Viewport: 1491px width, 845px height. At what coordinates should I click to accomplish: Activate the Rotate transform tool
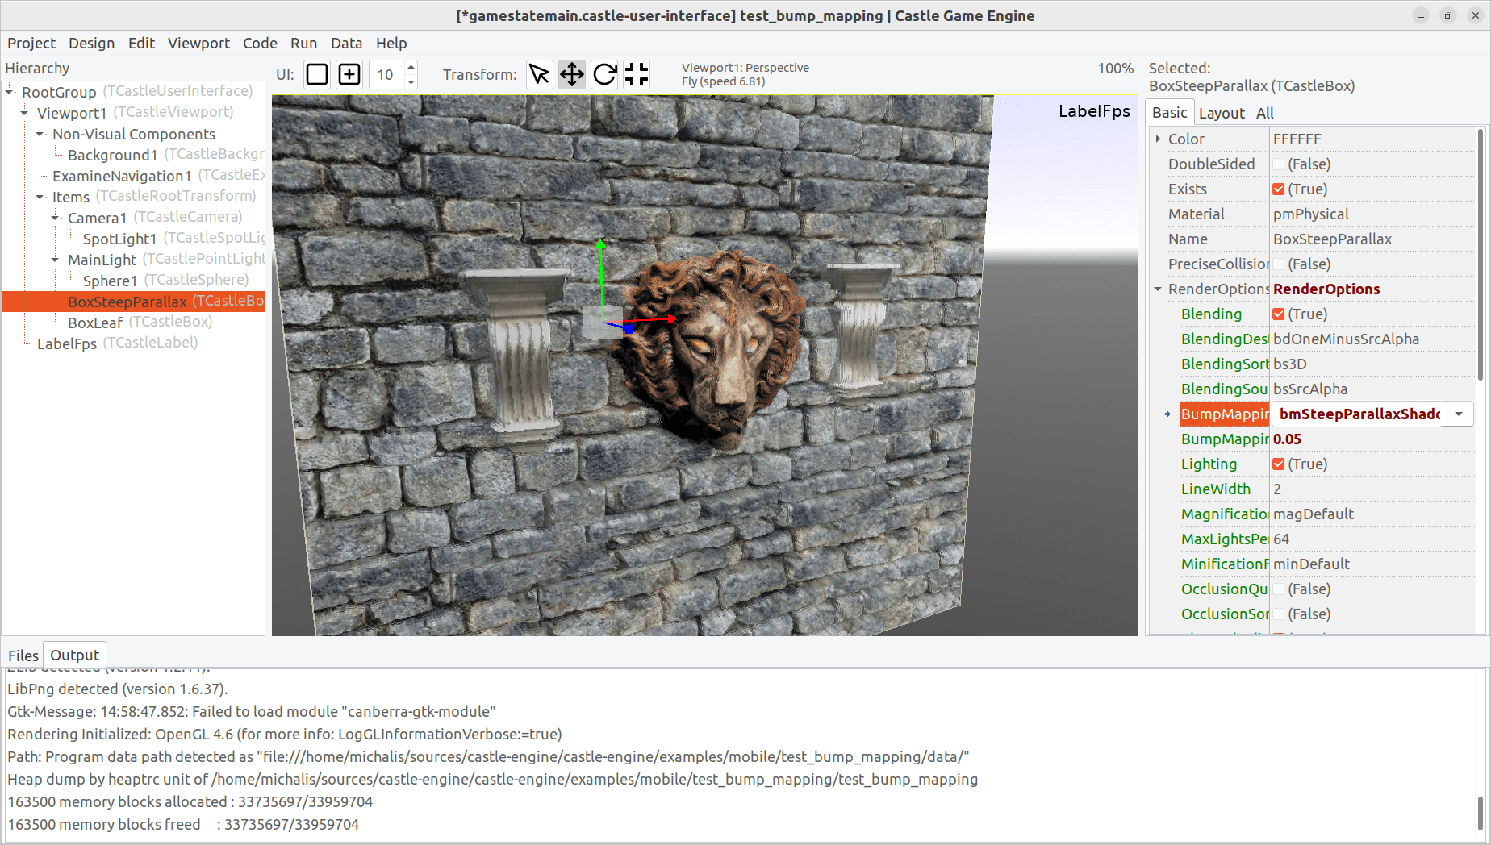coord(603,74)
